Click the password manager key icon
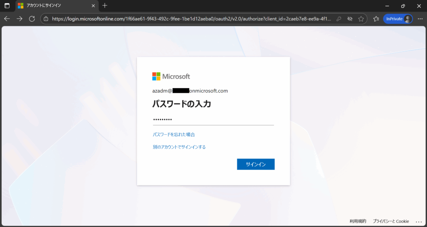The height and width of the screenshot is (227, 427). (339, 19)
